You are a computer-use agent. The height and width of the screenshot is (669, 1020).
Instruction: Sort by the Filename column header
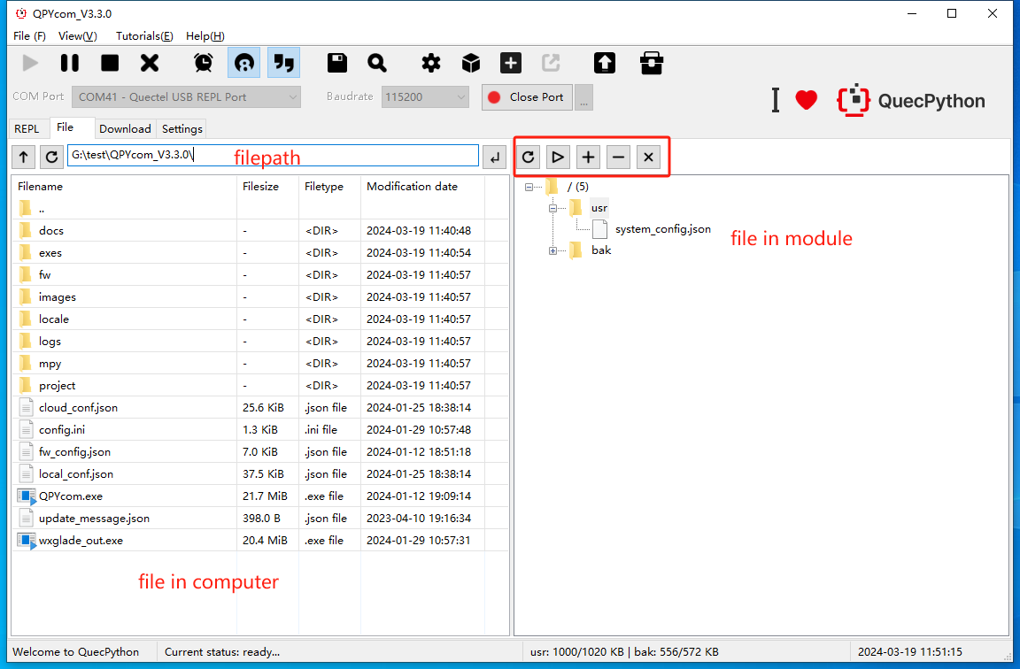(124, 187)
